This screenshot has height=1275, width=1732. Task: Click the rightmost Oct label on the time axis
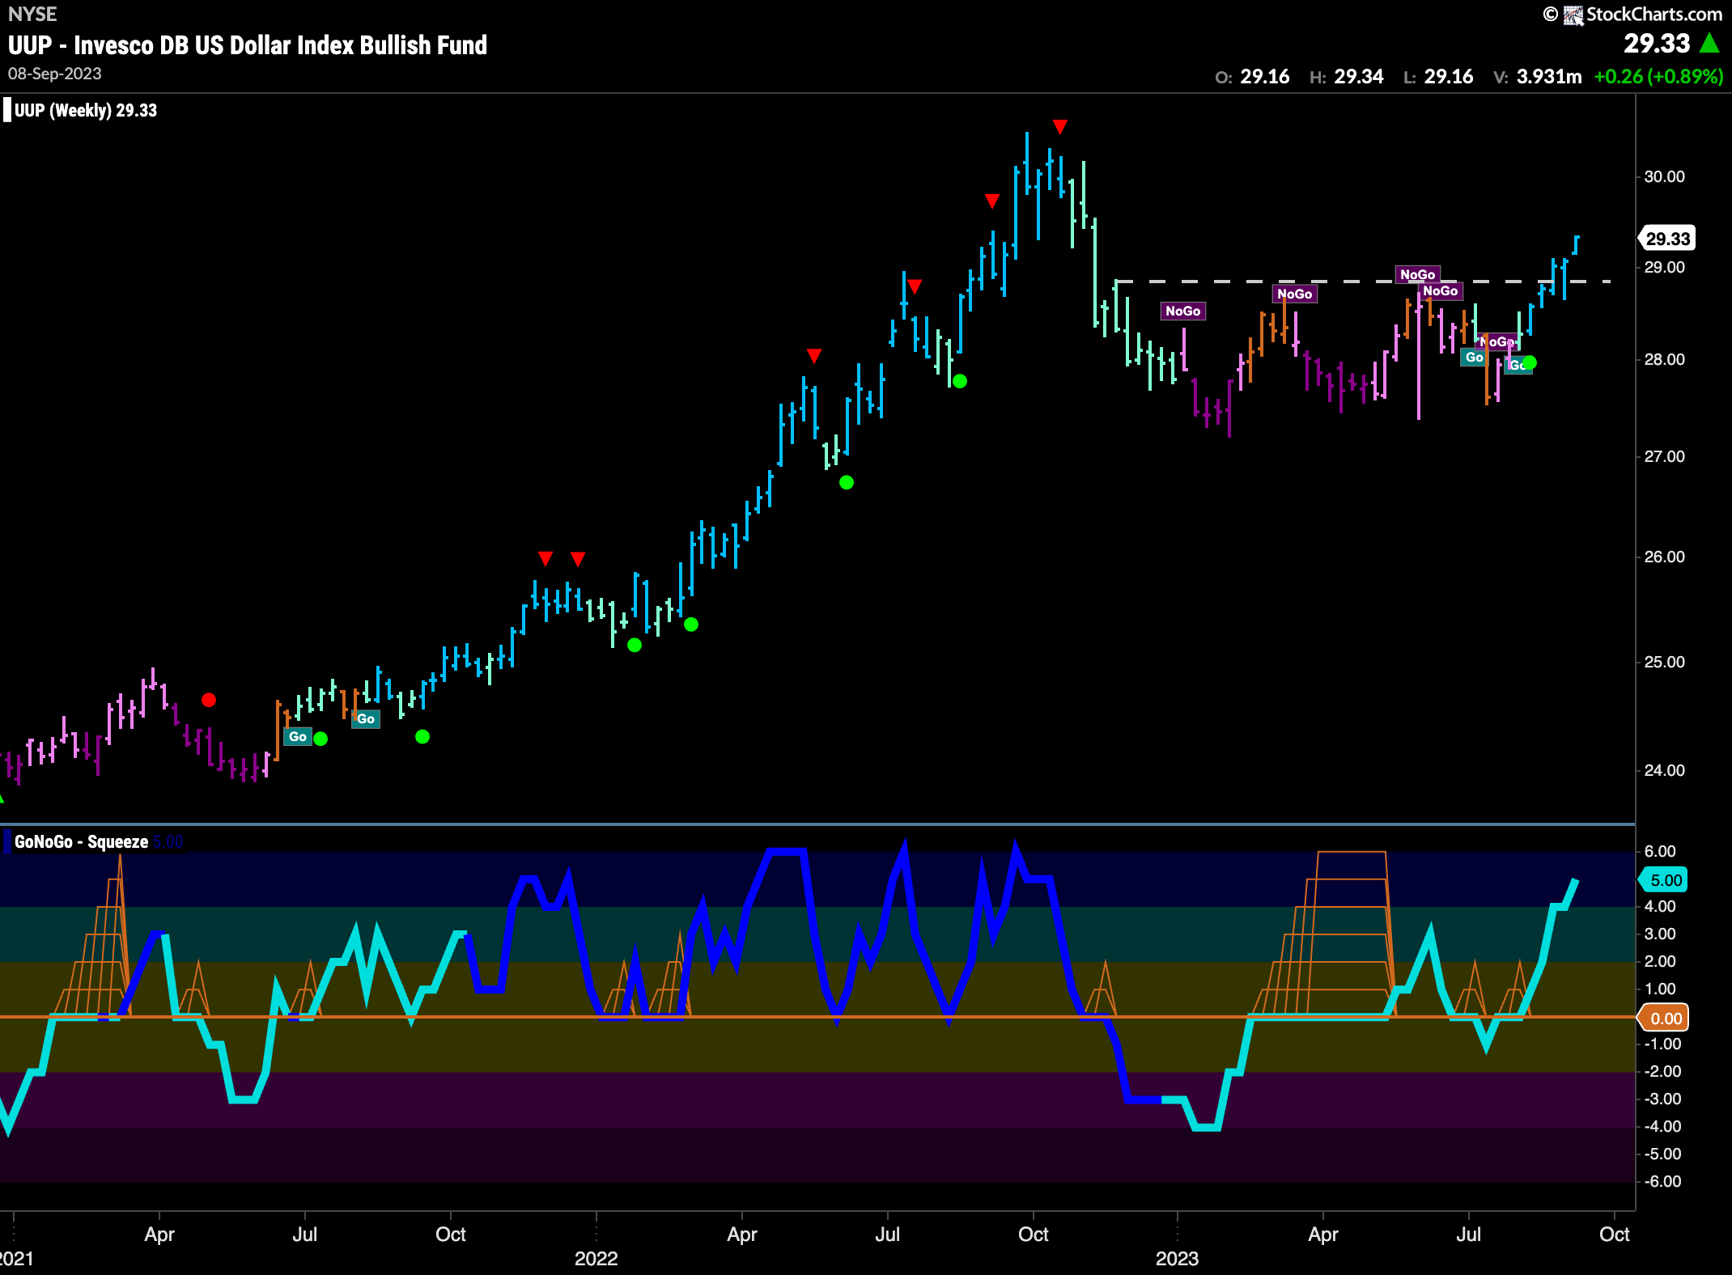(x=1615, y=1235)
